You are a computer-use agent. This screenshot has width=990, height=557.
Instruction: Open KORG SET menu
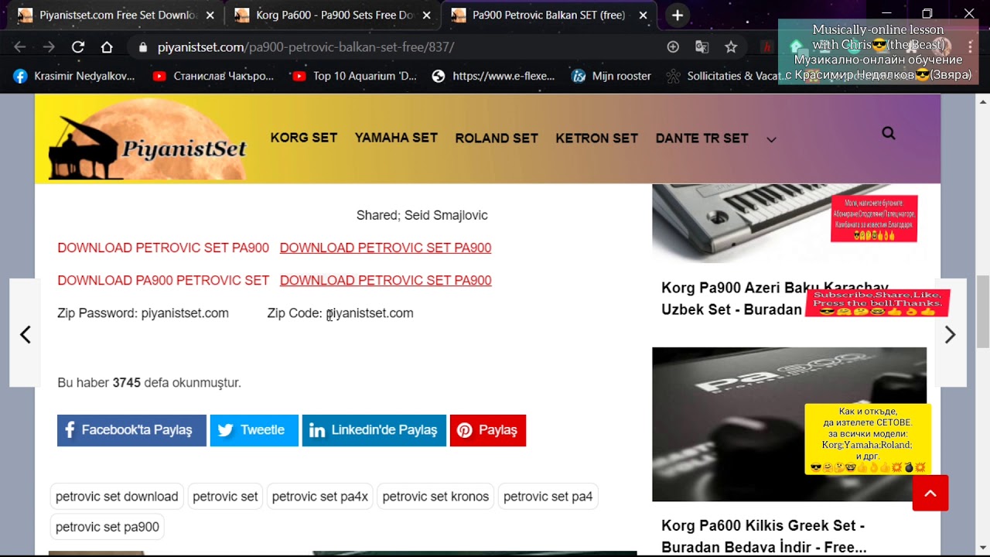(x=304, y=138)
